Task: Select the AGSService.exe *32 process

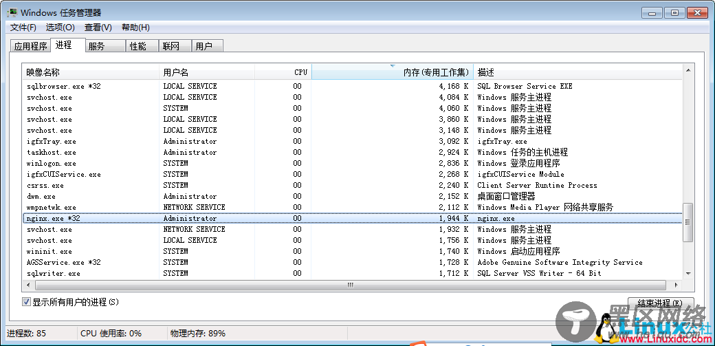Action: (353, 263)
